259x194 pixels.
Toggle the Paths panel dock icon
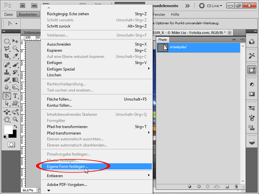[252, 70]
